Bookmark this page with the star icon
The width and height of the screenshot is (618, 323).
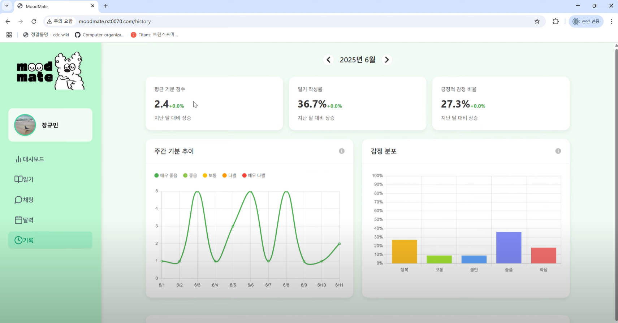click(x=537, y=22)
